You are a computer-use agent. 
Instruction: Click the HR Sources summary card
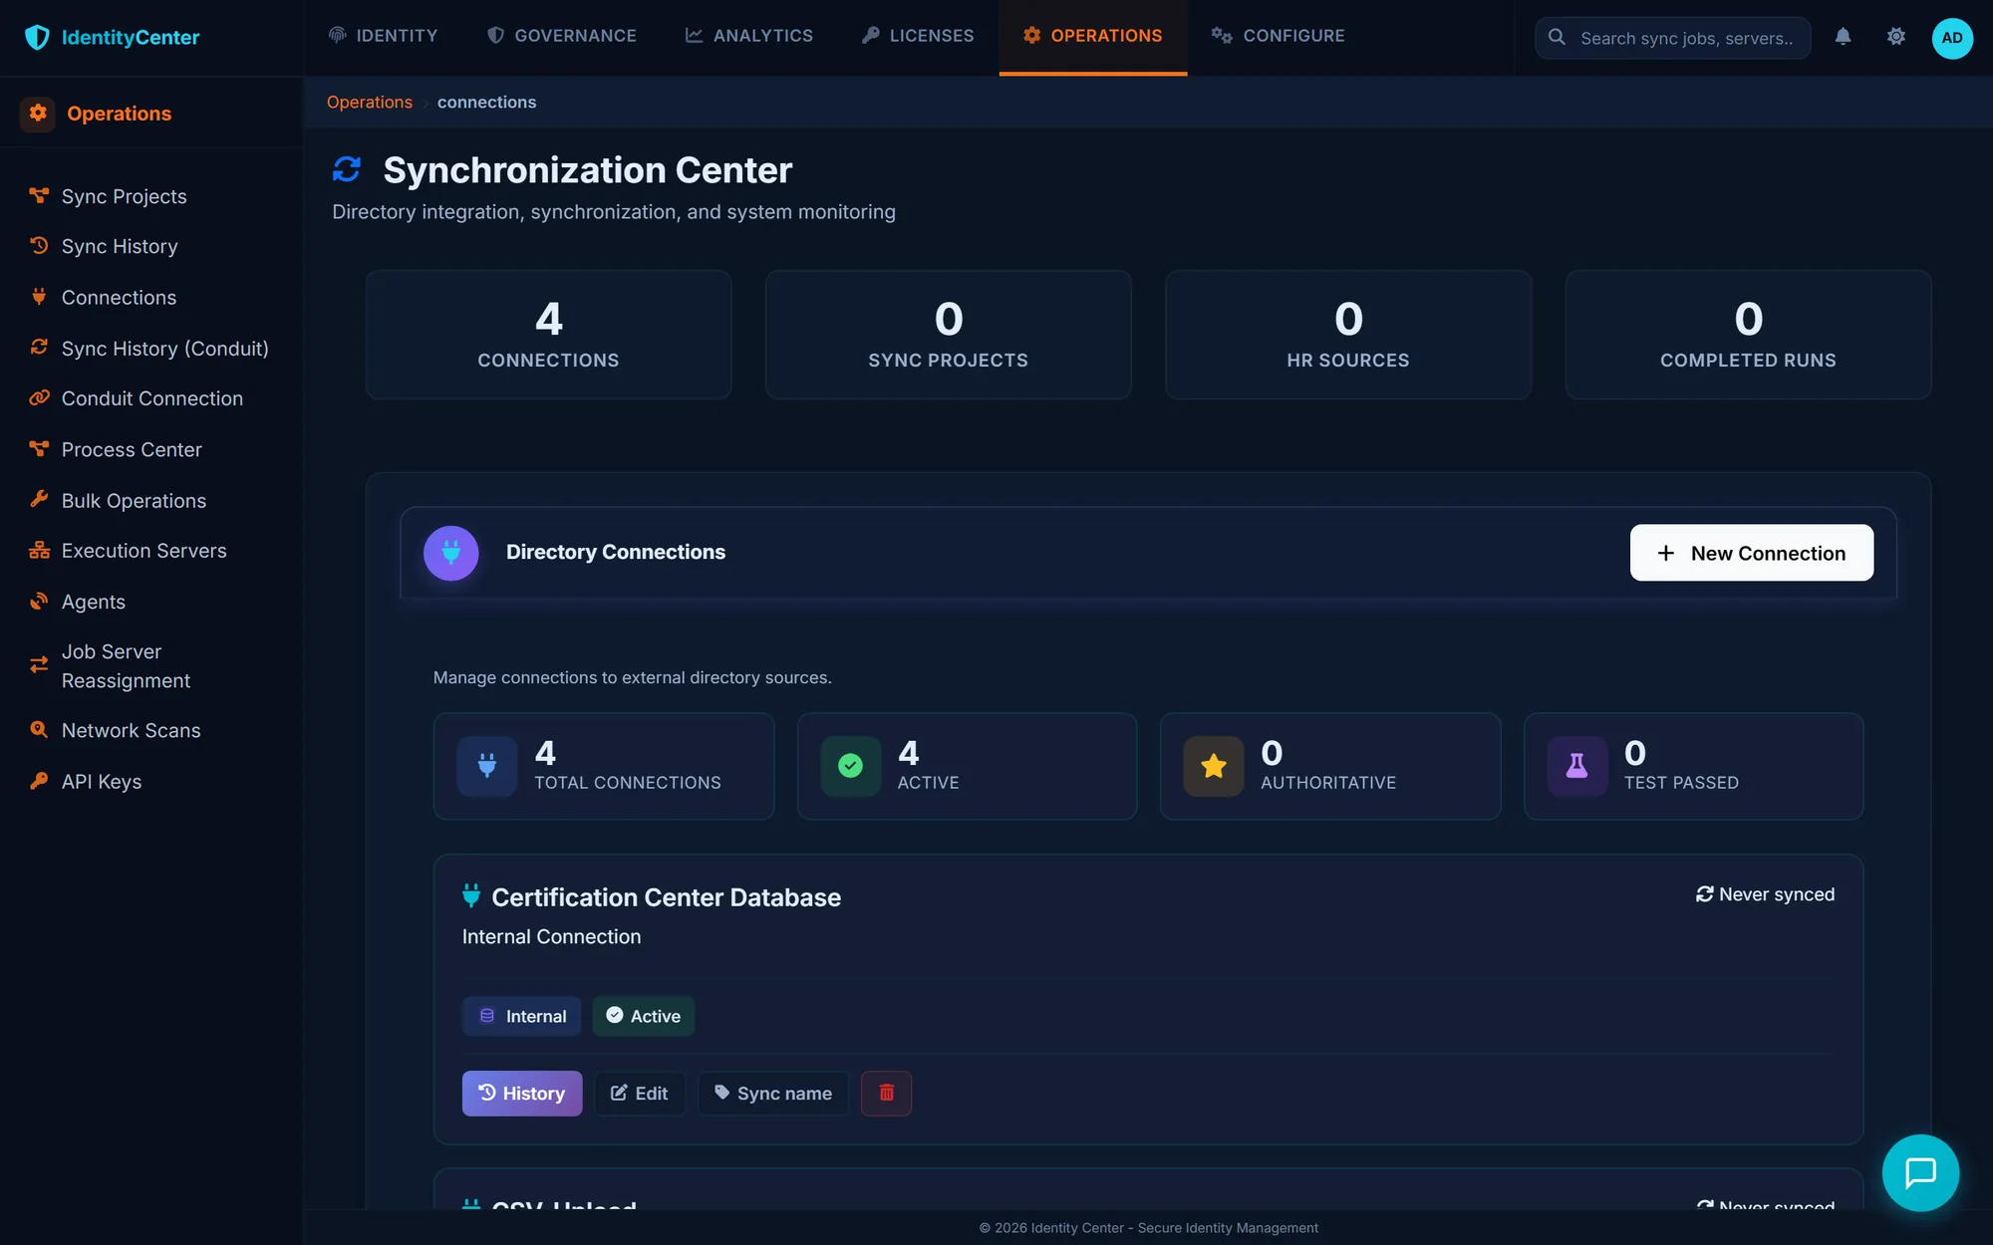click(x=1348, y=335)
